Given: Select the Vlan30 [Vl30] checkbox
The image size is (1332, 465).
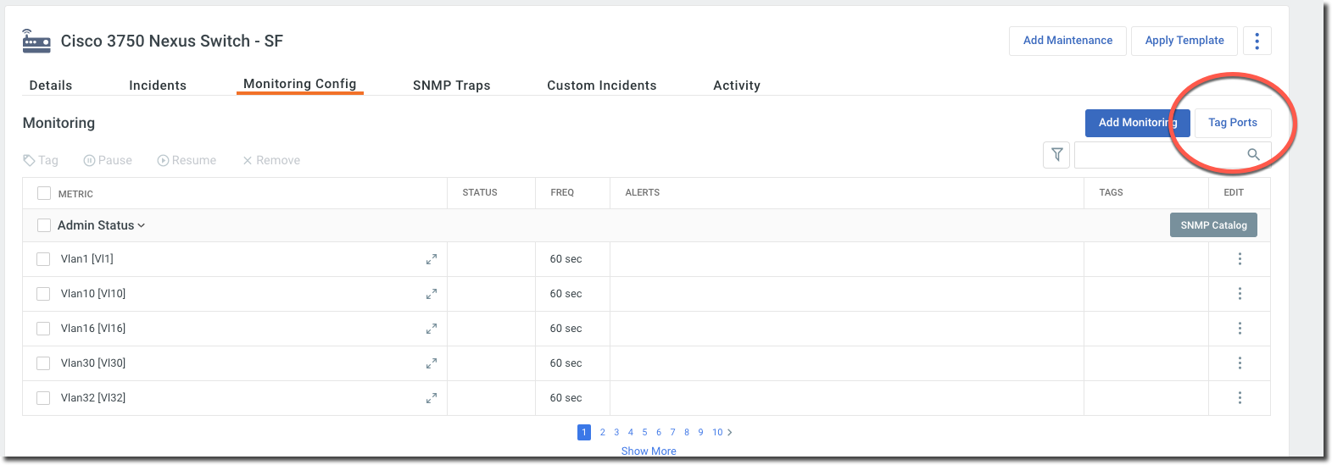Looking at the screenshot, I should point(43,363).
